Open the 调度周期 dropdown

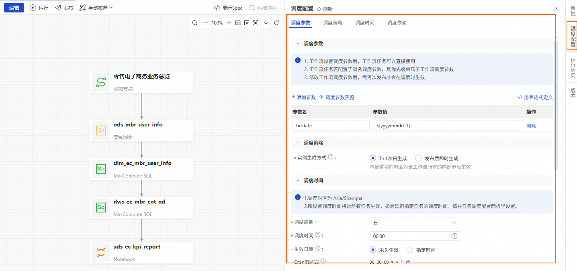[x=415, y=222]
